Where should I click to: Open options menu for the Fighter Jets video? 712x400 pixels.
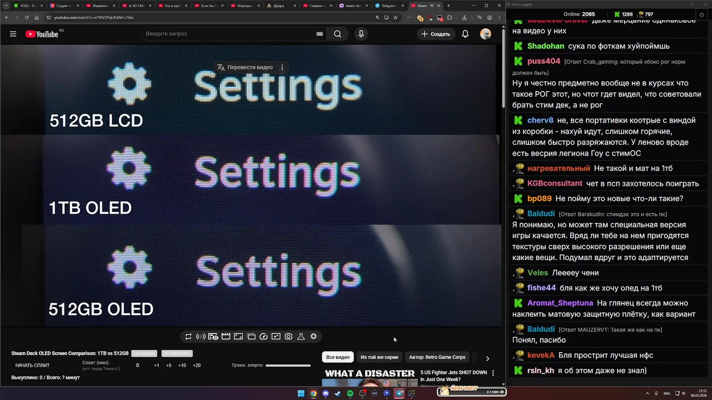[493, 373]
